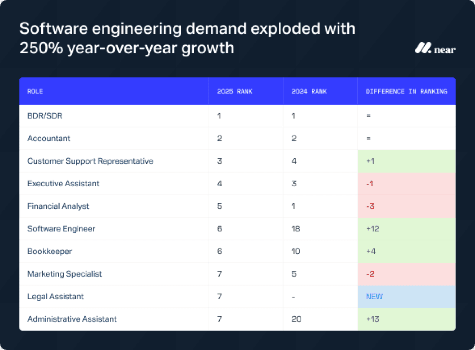Click the ROLE column header
Image resolution: width=475 pixels, height=350 pixels.
click(x=35, y=91)
